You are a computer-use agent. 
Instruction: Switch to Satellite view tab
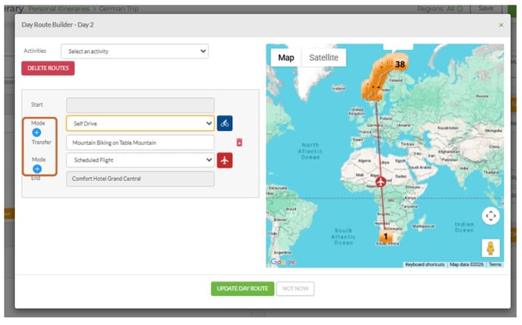pyautogui.click(x=323, y=58)
